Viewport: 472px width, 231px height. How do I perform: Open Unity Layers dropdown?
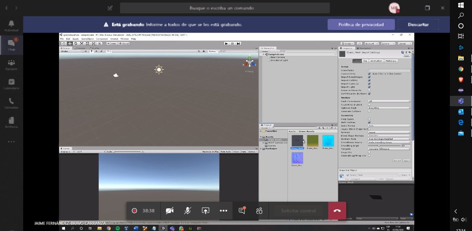point(387,44)
